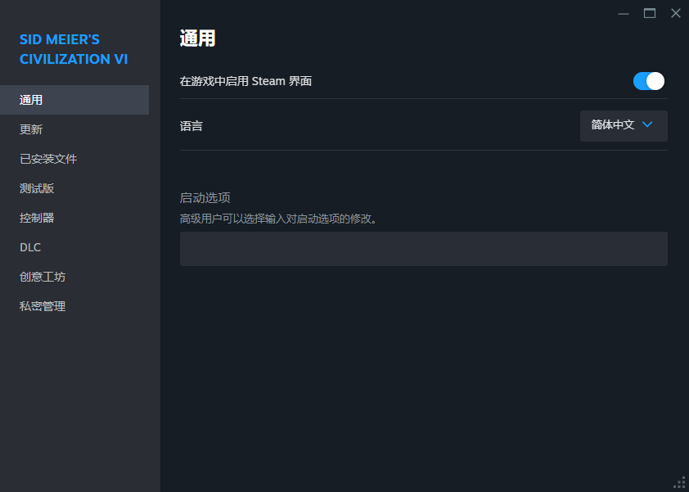Click the 在游戏中启用 Steam 界面 label
Viewport: 689px width, 492px height.
245,81
